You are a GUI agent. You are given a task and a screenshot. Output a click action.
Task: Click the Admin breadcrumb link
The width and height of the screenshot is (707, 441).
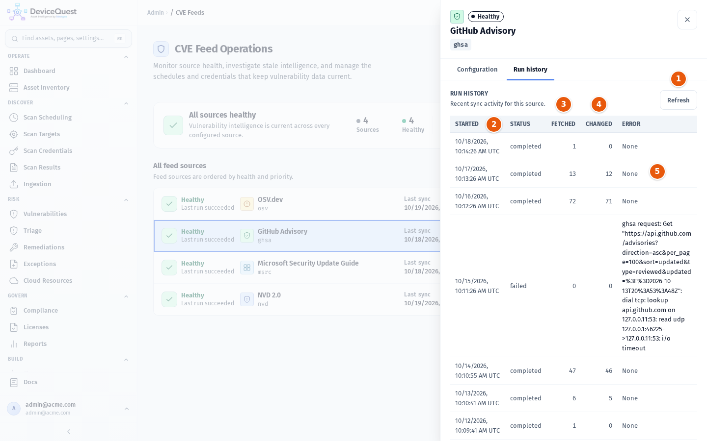point(156,13)
